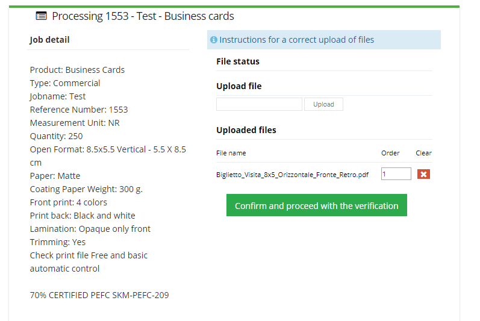
Task: Remove uploaded PDF with red X icon
Action: 423,174
